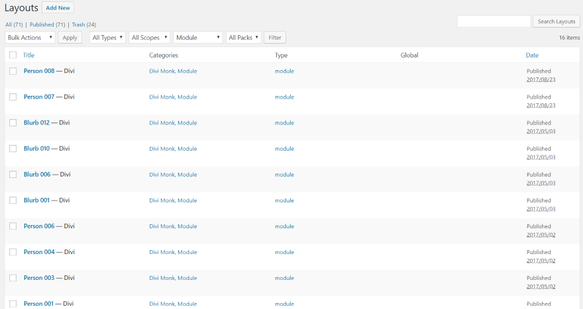Open the All Types filter dropdown
The image size is (583, 309).
(107, 38)
